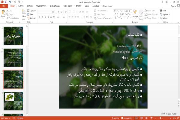Switch to the ANIMATIONS tab
This screenshot has width=180, height=120.
pos(55,6)
